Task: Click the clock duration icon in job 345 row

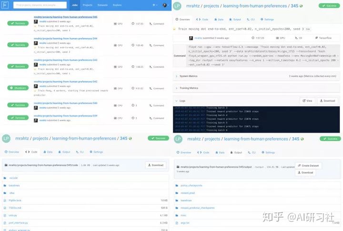Action: 133,23
